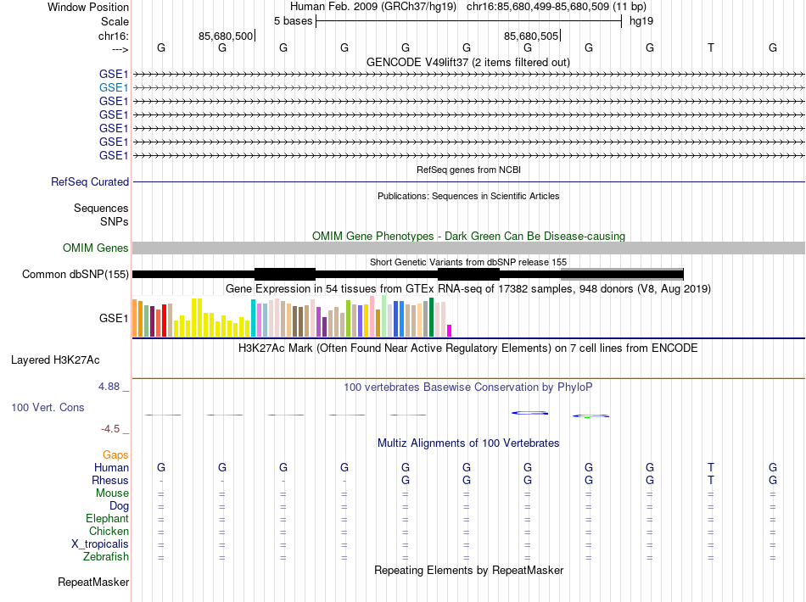Click the 100 vertebrates Basewise Conservation title
Viewport: 806px width, 602px height.
pos(467,387)
